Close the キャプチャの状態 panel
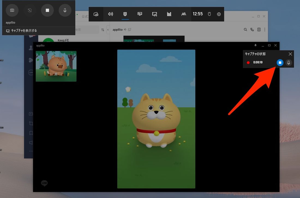 [290, 54]
